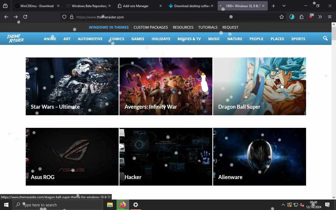Browse the Sports category
The width and height of the screenshot is (336, 210).
pyautogui.click(x=298, y=39)
